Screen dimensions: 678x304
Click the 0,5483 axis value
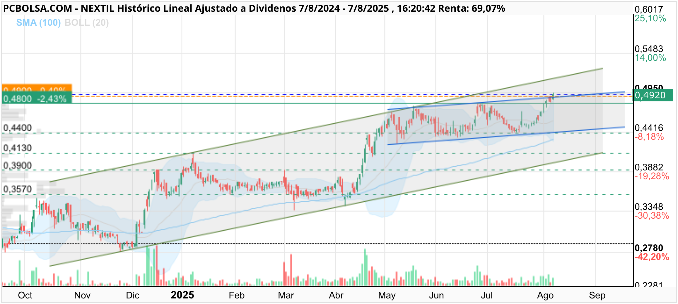coord(649,49)
